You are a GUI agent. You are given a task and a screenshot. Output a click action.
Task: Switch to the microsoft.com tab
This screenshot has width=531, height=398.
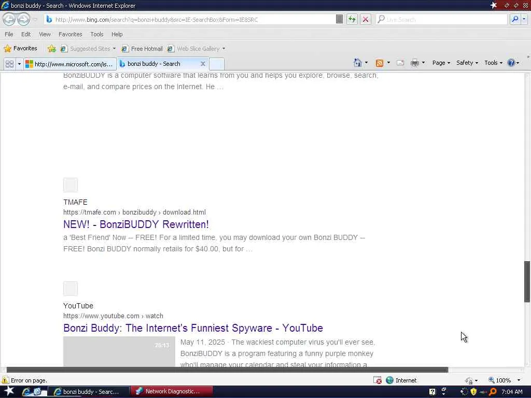(70, 64)
